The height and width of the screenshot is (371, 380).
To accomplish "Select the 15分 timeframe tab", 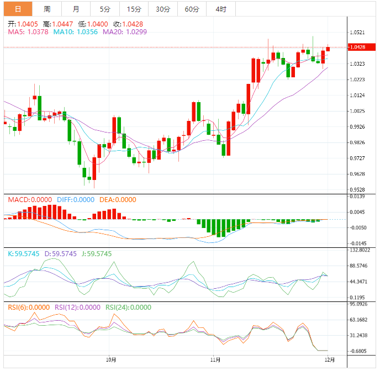I will click(x=134, y=9).
